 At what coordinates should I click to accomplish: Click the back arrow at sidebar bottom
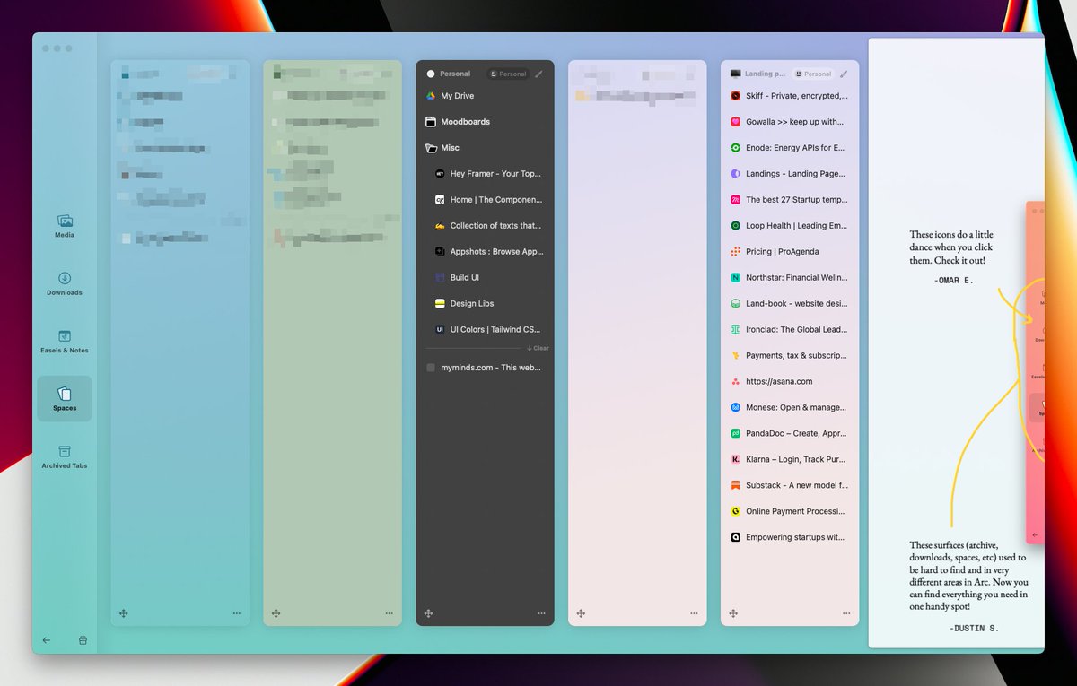pos(47,640)
